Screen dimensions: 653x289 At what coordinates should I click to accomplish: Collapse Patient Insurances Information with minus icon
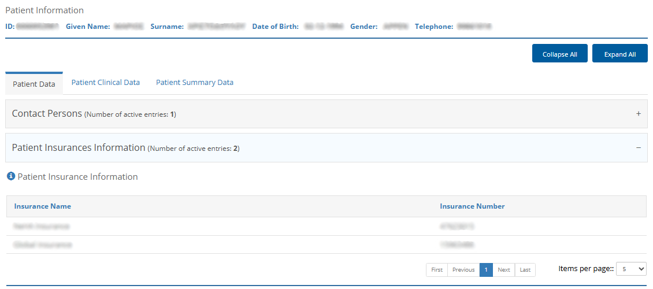638,148
